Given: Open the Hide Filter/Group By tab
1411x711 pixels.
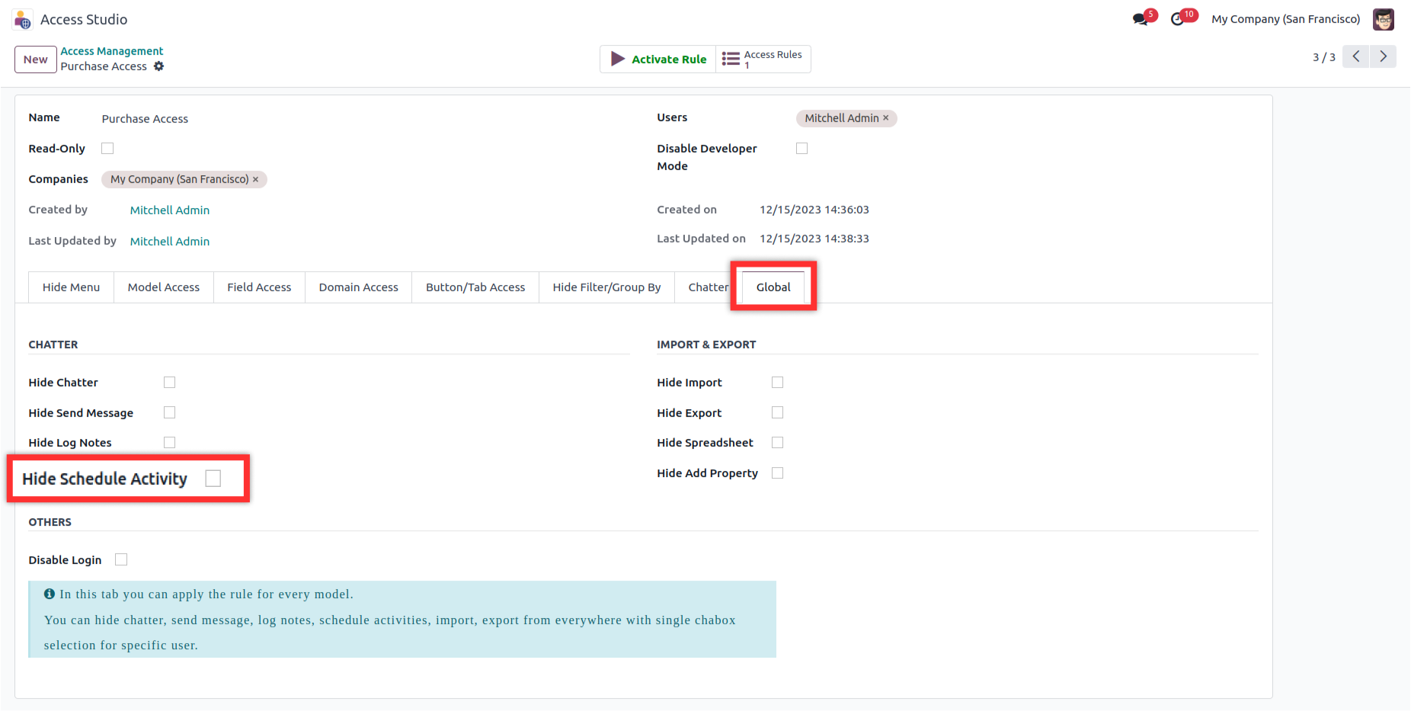Looking at the screenshot, I should 606,287.
